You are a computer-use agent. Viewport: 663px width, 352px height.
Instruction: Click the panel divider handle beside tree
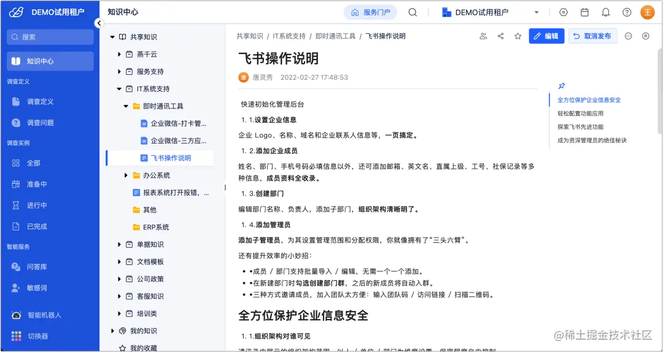point(225,187)
